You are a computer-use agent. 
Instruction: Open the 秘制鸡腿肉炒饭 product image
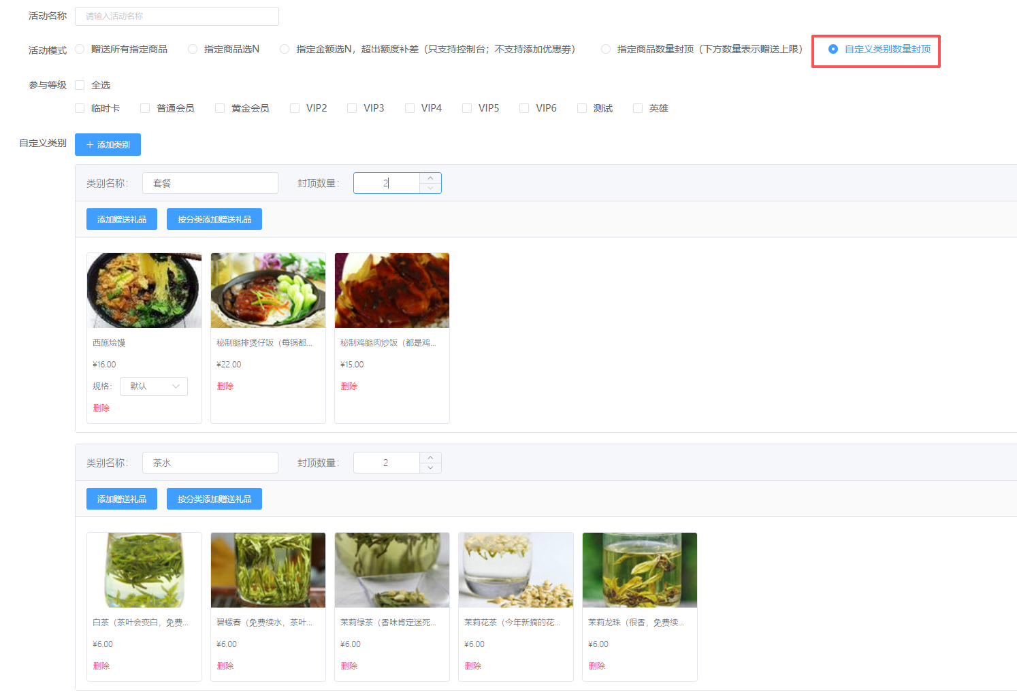click(x=392, y=291)
